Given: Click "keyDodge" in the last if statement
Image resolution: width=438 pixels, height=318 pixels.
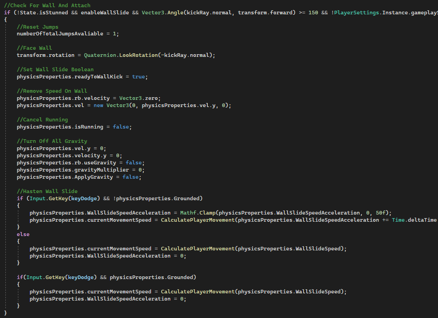Looking at the screenshot, I should tap(81, 277).
